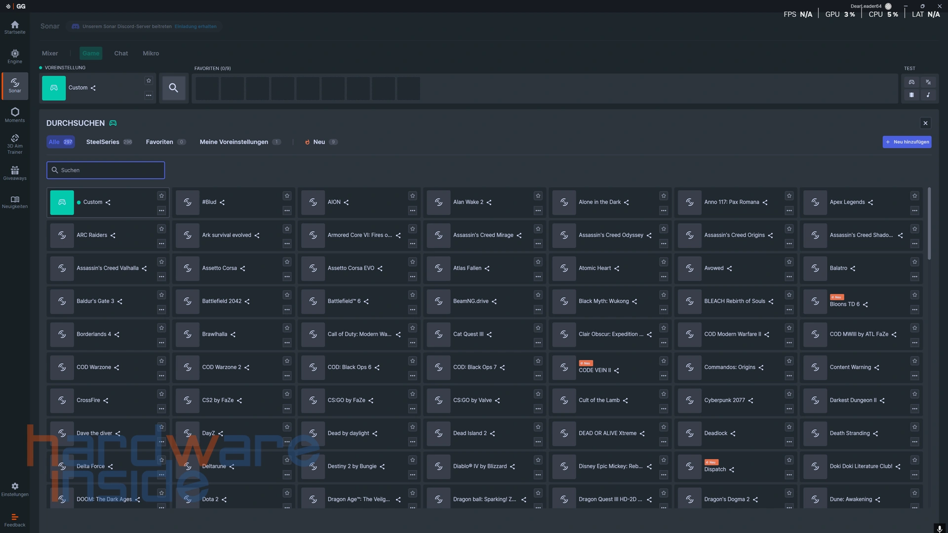The height and width of the screenshot is (533, 948).
Task: Play the gamepad game test sound
Action: tap(911, 82)
